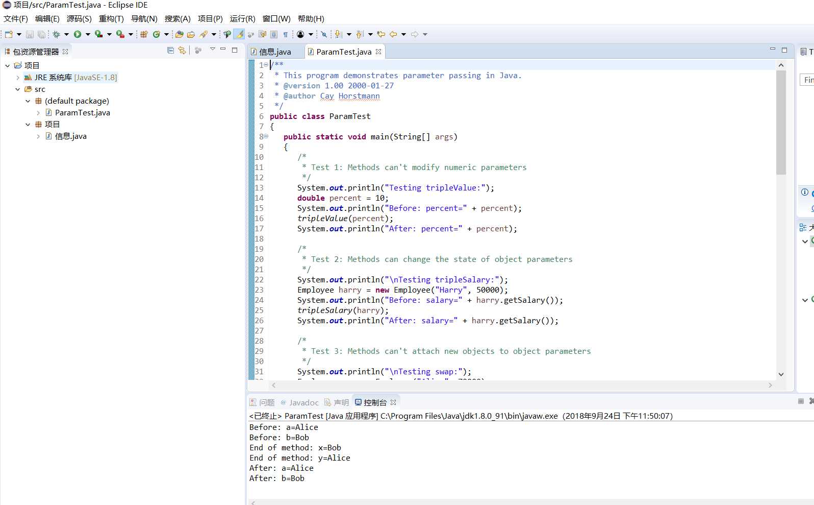This screenshot has width=814, height=505.
Task: Run the program with green play icon
Action: coord(78,34)
